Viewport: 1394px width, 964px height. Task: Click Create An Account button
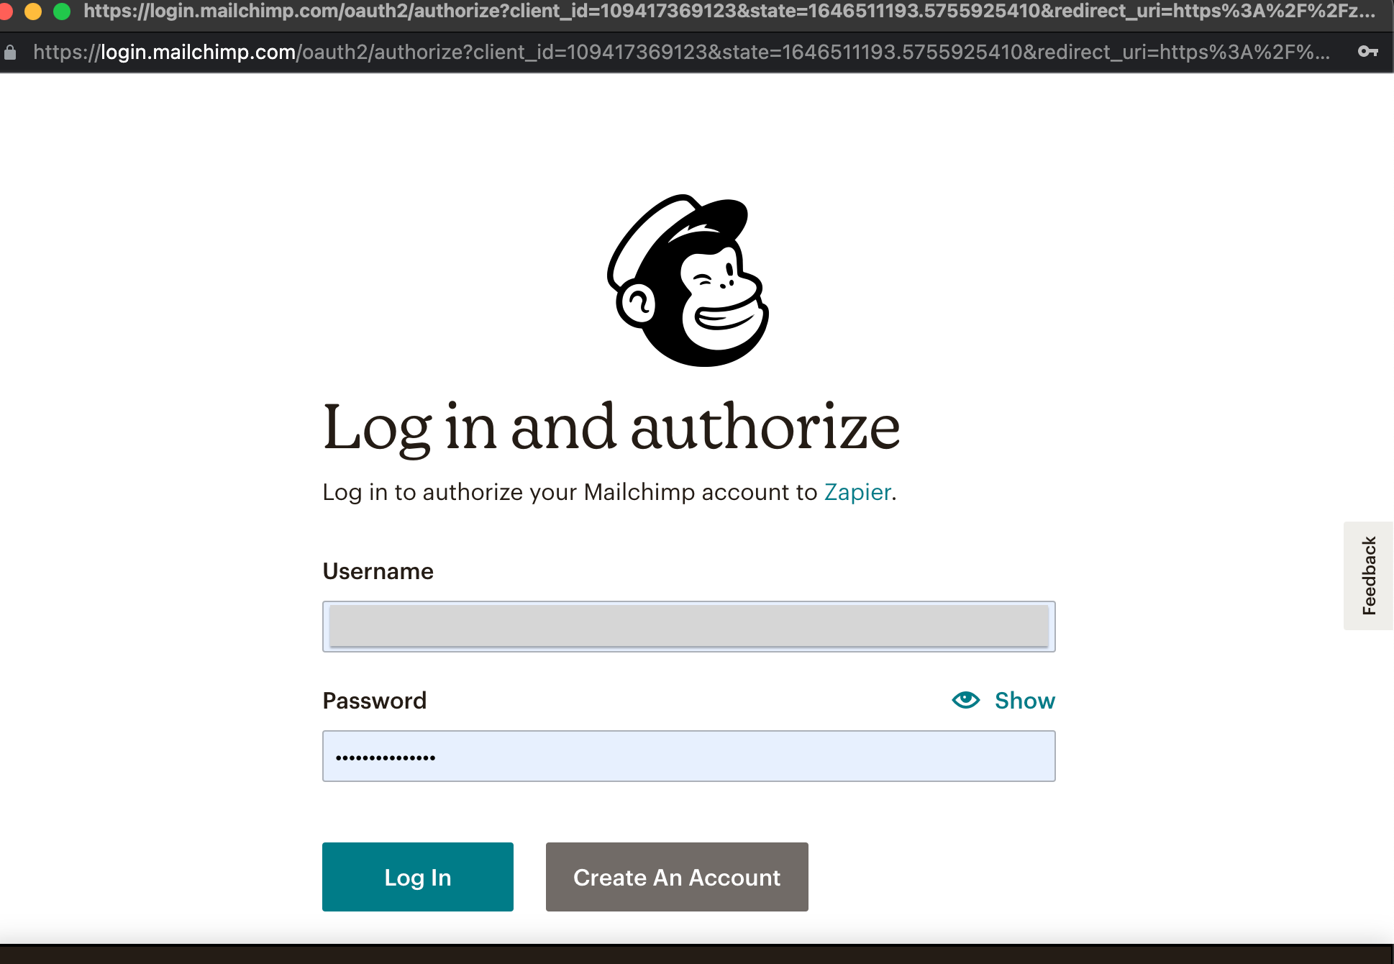(x=677, y=877)
